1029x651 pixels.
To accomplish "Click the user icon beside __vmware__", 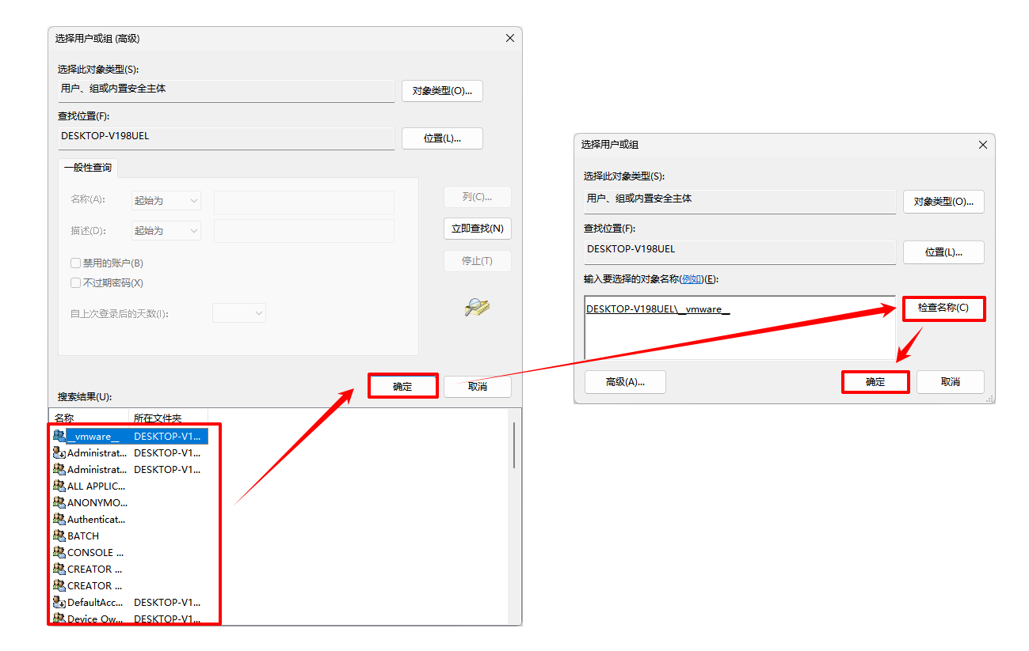I will [x=59, y=436].
